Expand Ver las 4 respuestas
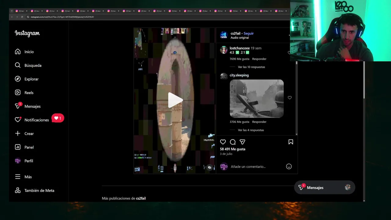This screenshot has width=391, height=220. [251, 130]
